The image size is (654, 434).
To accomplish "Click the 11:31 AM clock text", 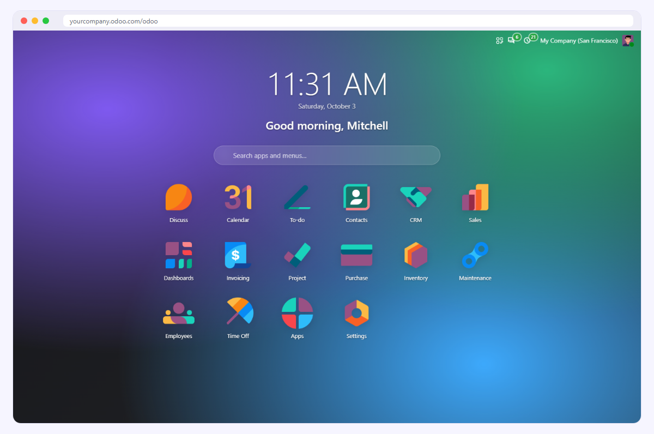I will (x=327, y=85).
